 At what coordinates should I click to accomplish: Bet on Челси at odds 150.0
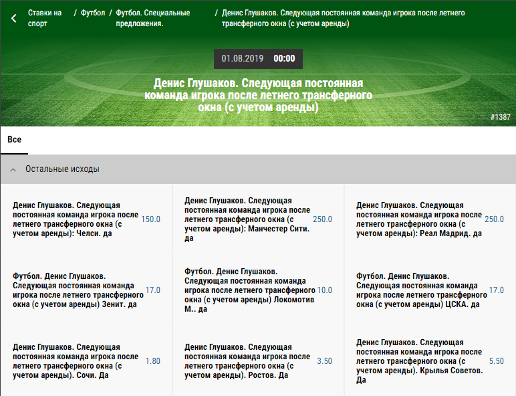150,219
